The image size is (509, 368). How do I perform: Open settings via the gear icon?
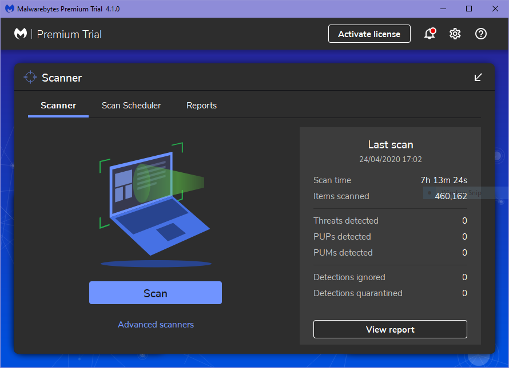click(455, 34)
